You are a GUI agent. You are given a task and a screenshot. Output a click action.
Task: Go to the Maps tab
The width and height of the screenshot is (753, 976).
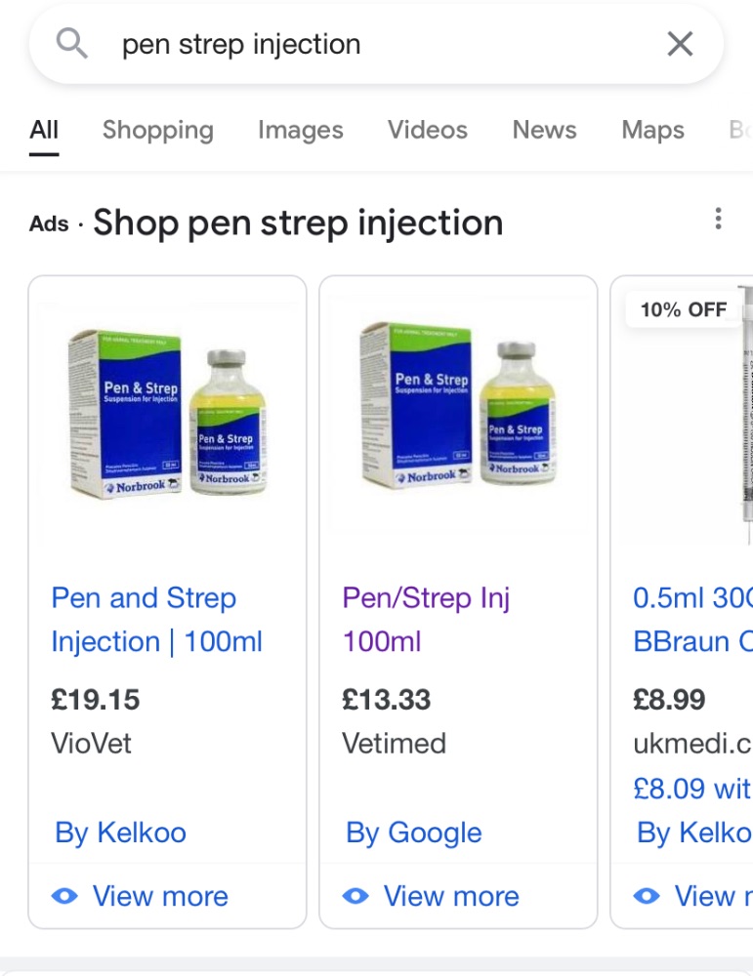652,130
